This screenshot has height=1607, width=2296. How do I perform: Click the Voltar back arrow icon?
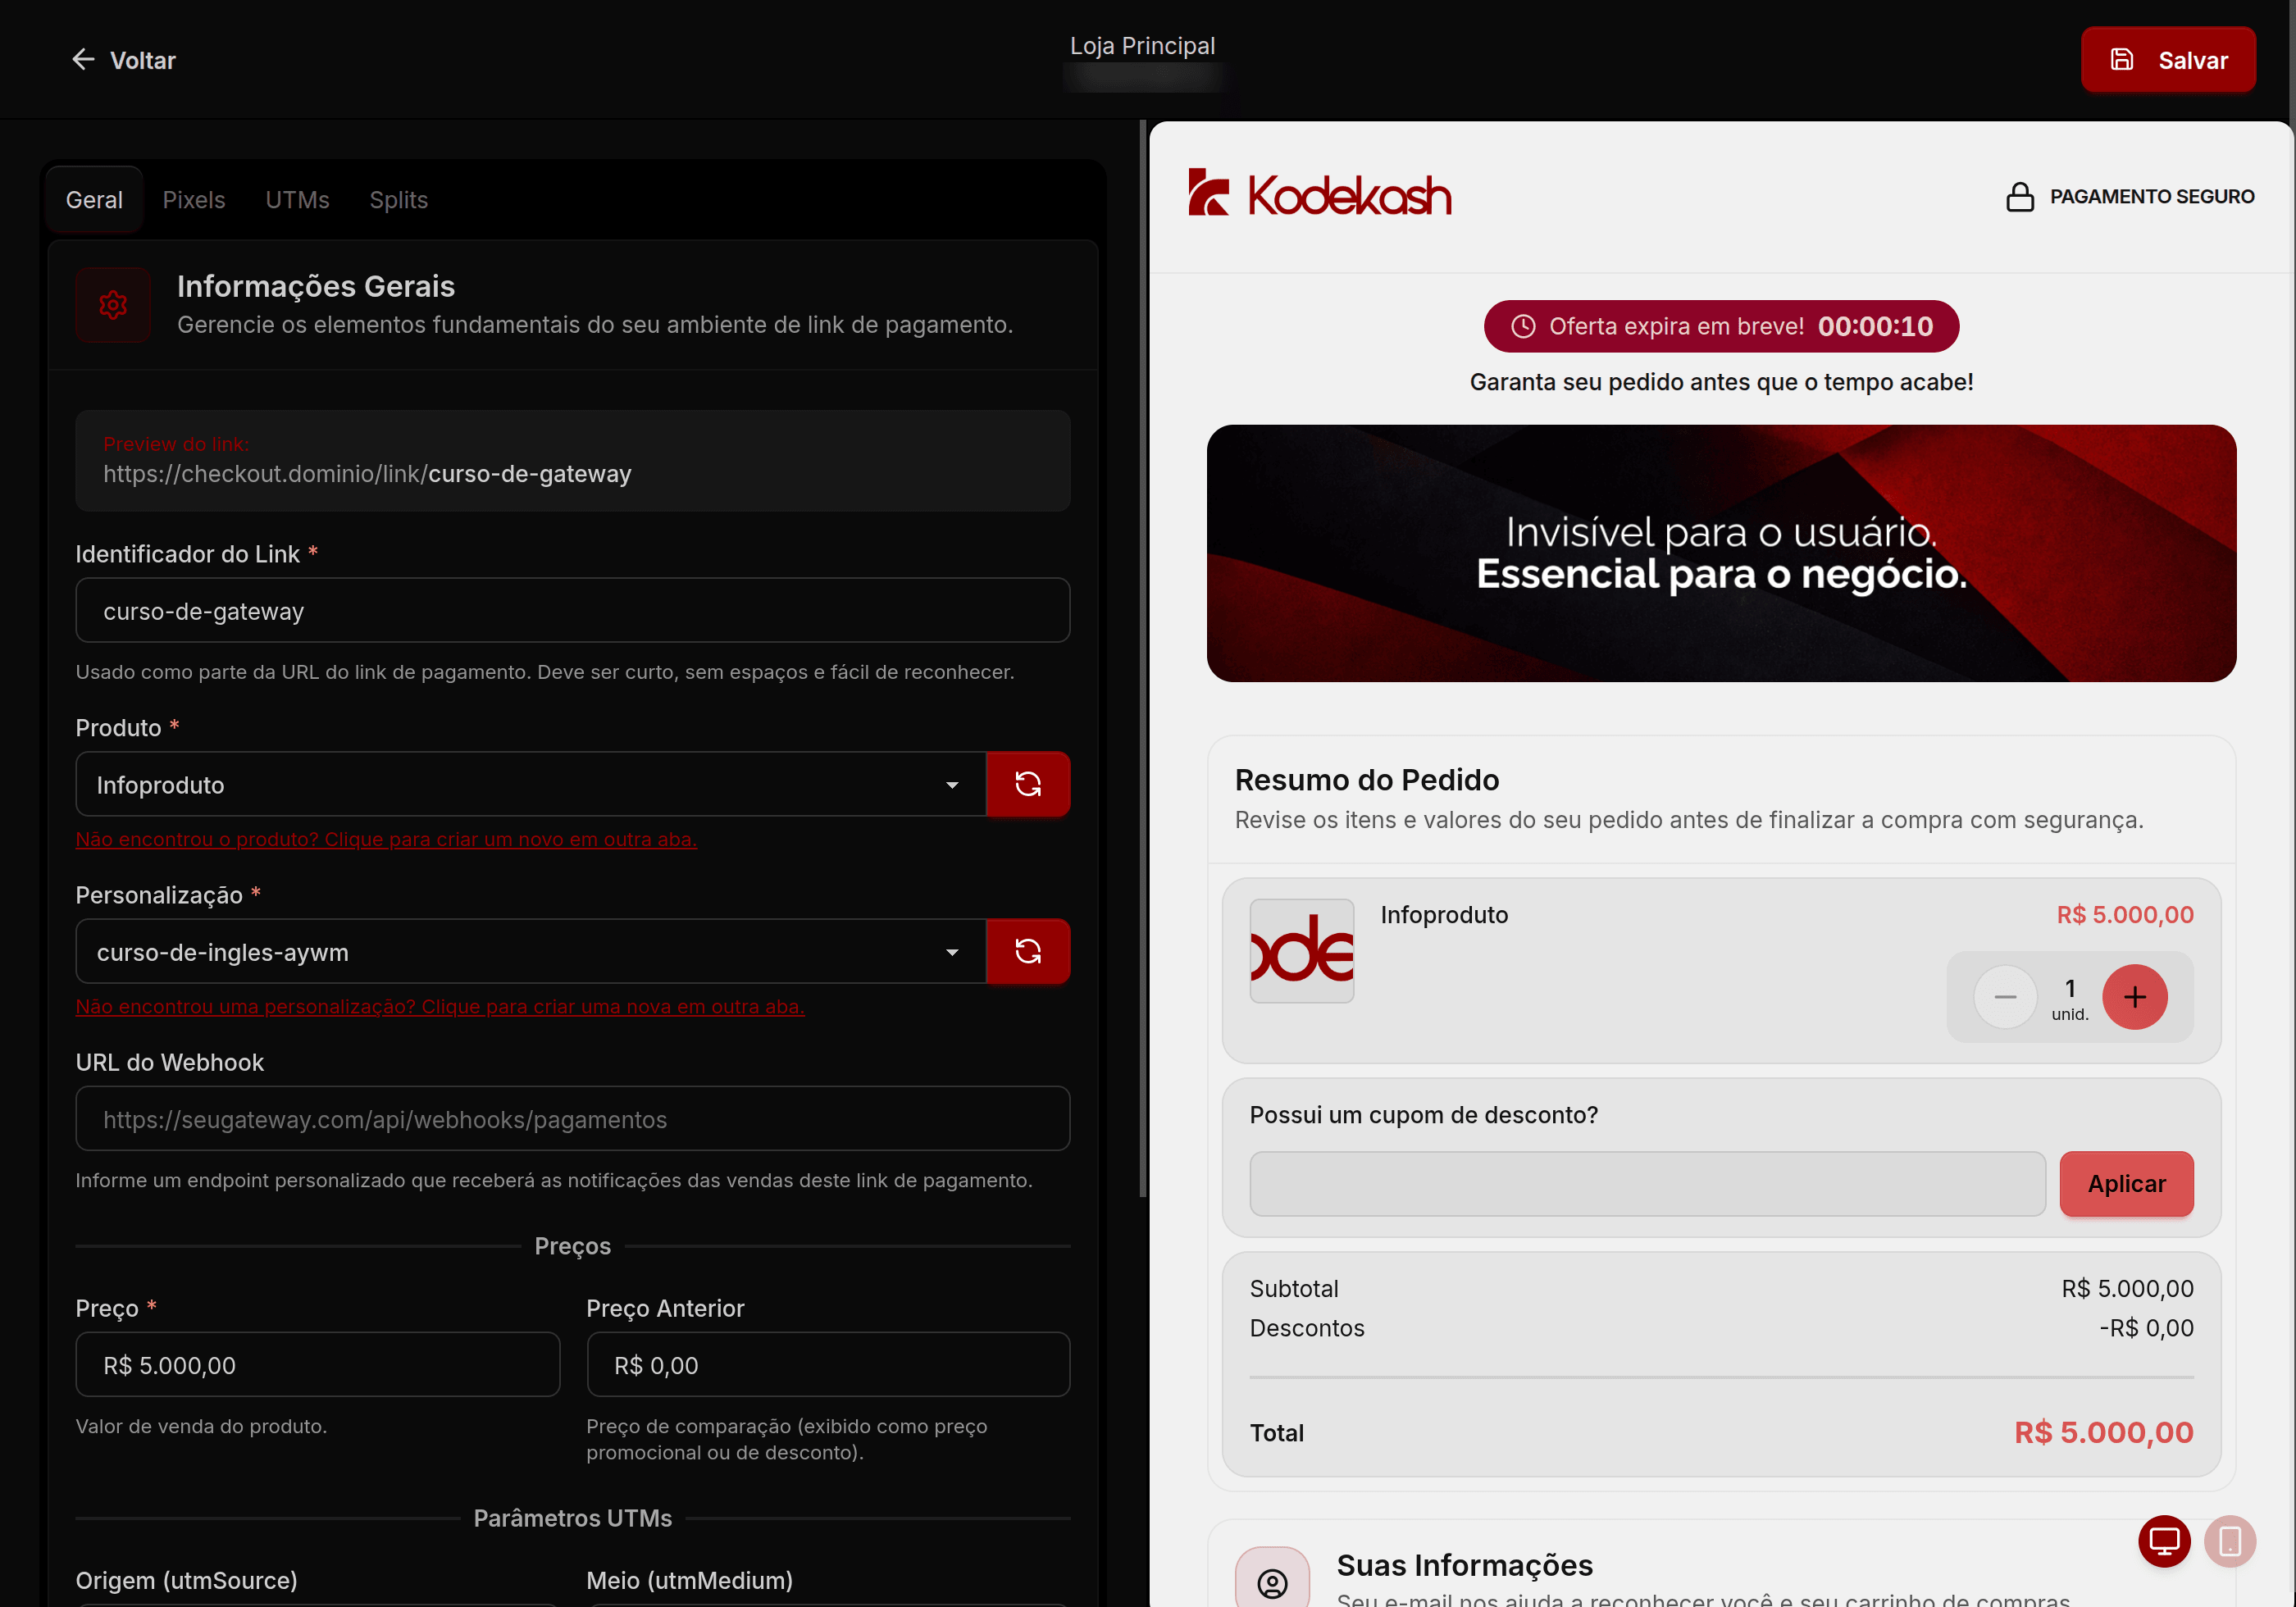click(83, 60)
